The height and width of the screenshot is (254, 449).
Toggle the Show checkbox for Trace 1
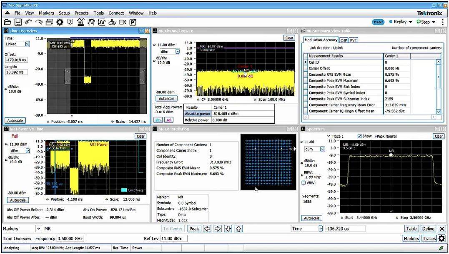(359, 136)
